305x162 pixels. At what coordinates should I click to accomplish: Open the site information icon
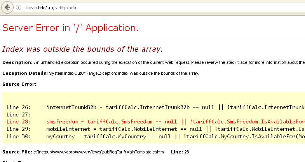(19, 8)
